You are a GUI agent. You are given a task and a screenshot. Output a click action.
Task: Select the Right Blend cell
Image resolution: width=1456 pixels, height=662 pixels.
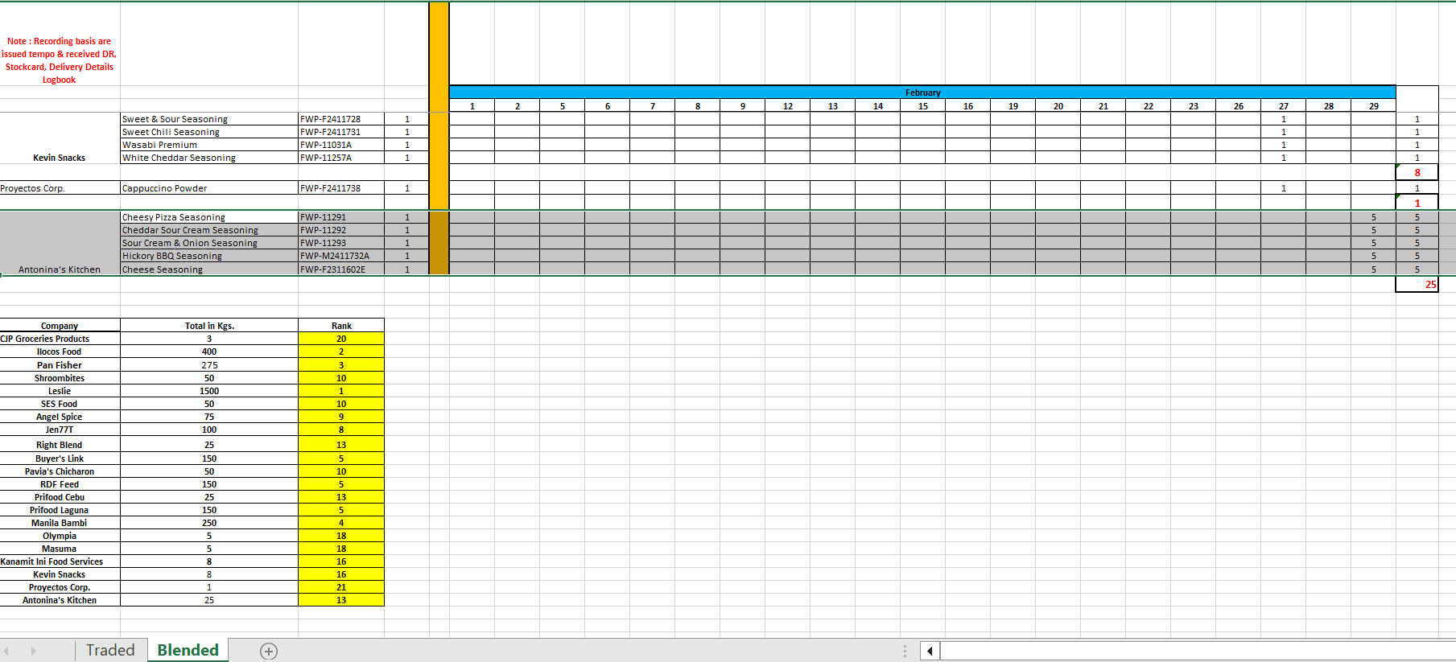click(x=60, y=445)
